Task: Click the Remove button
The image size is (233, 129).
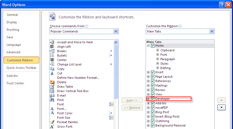Action: pos(132,108)
